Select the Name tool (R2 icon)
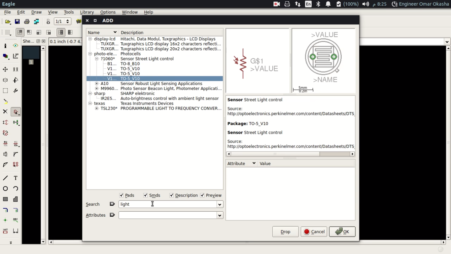 point(5,144)
